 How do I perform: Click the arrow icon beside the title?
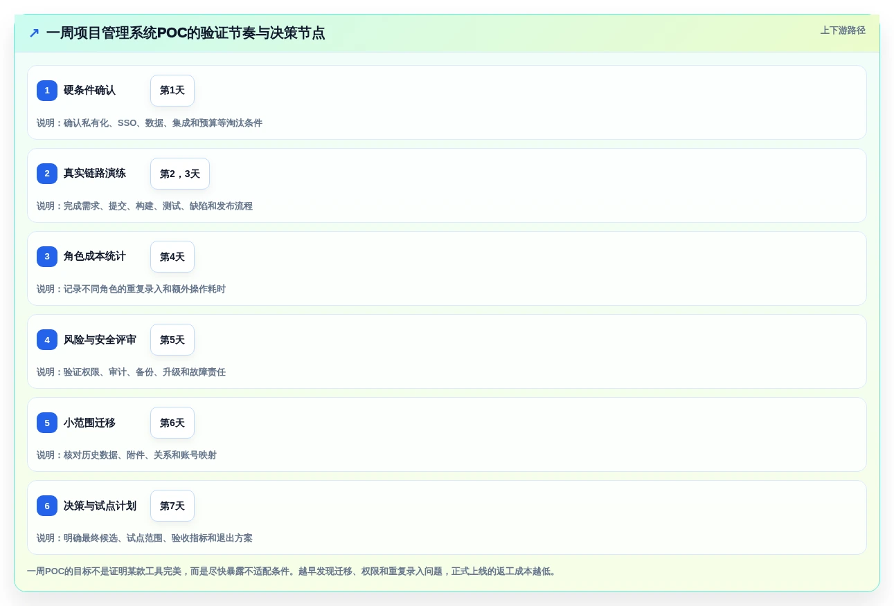[34, 33]
